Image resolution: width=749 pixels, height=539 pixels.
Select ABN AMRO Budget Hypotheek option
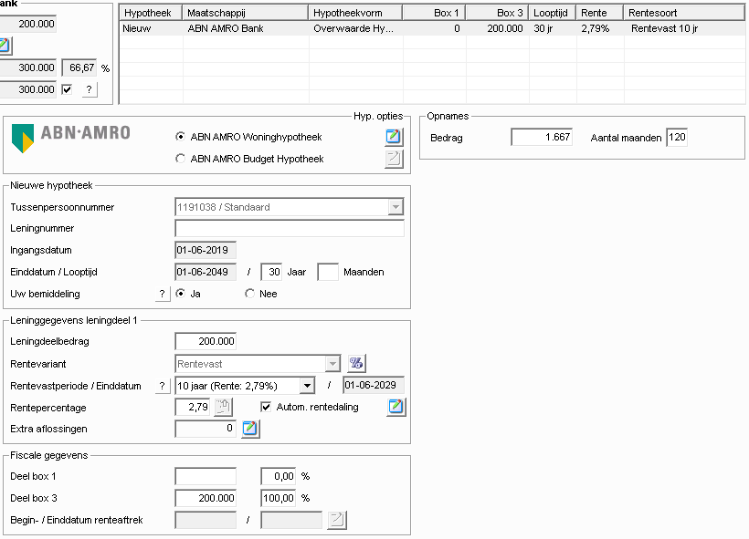point(180,159)
